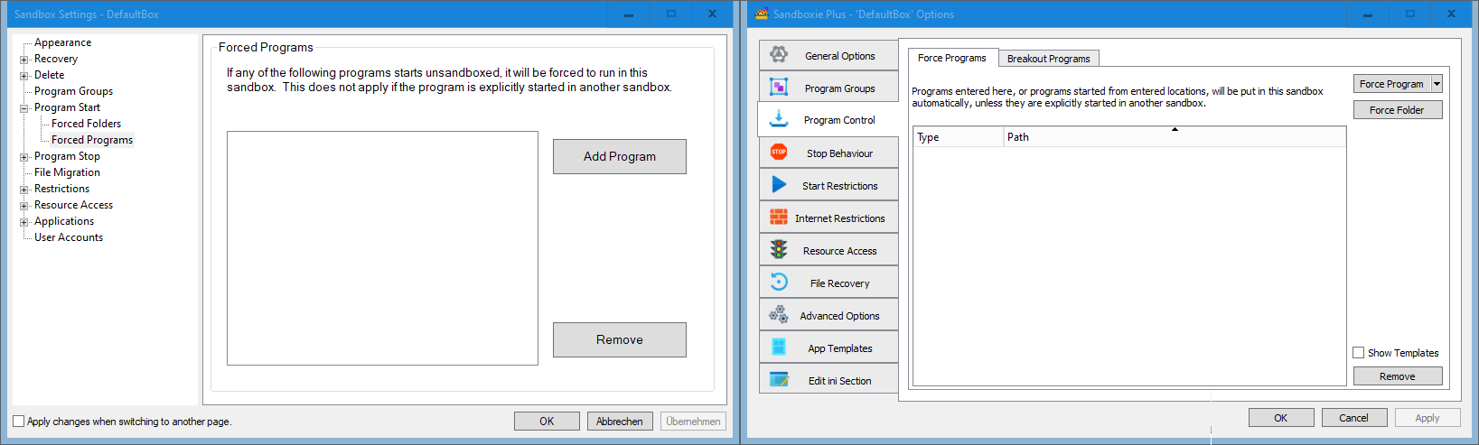Viewport: 1479px width, 445px height.
Task: Expand the Recovery tree node
Action: [24, 60]
